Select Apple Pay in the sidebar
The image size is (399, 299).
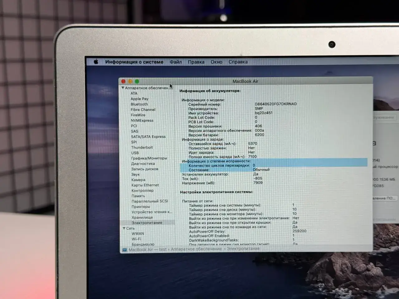pyautogui.click(x=139, y=99)
